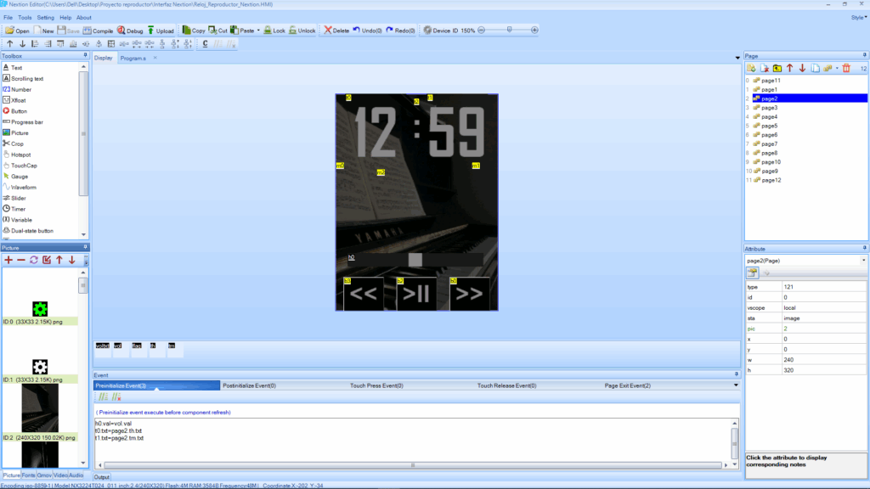This screenshot has width=870, height=489.
Task: Add a picture with the red plus
Action: (8, 260)
